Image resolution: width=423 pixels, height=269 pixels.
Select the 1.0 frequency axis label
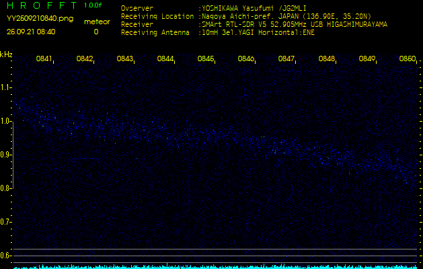click(6, 121)
